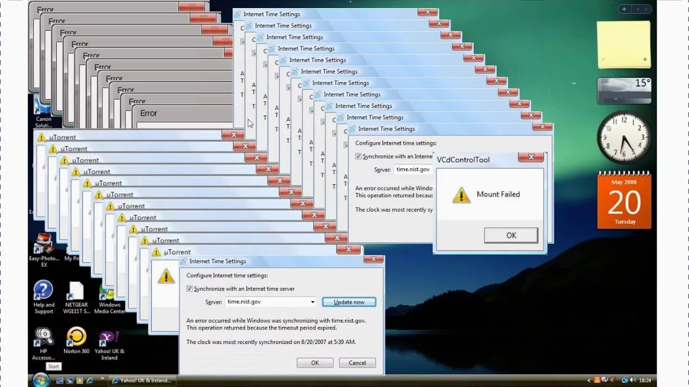Click the large warning icon in the front µTorrent dialog
The width and height of the screenshot is (689, 387).
point(166,276)
